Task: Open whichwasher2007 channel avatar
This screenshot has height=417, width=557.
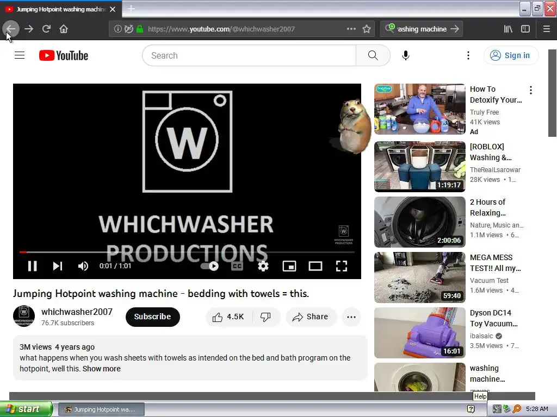Action: pyautogui.click(x=24, y=316)
